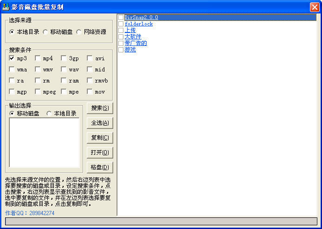
Task: Tick the checkbox beside 游戏
Action: [121, 50]
